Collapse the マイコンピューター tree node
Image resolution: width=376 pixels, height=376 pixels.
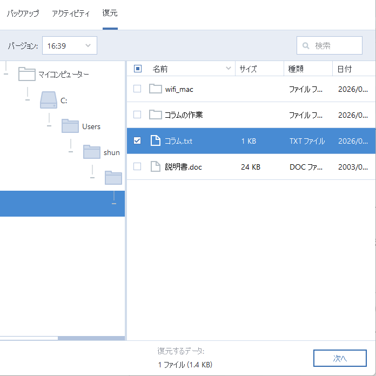6,74
